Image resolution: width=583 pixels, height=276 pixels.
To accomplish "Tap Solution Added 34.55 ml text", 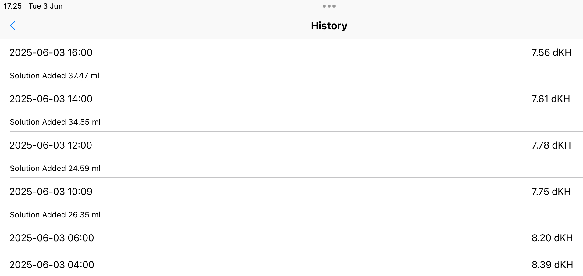I will point(55,122).
